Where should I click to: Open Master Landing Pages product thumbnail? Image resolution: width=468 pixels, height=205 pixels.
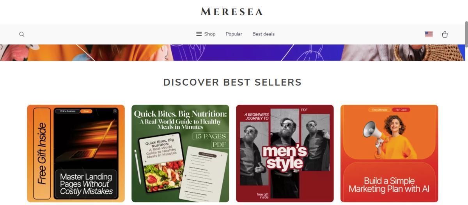(76, 154)
